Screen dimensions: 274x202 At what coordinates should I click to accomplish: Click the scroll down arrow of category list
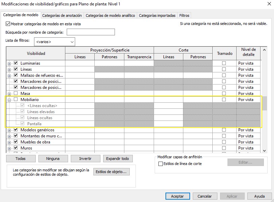264,150
